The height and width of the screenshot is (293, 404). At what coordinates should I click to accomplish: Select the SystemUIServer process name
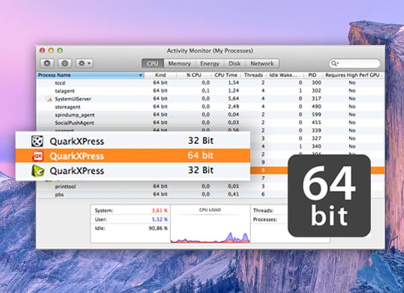click(x=73, y=99)
